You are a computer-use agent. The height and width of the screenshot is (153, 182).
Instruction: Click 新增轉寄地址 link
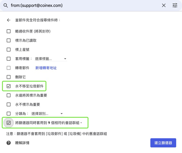(46, 68)
